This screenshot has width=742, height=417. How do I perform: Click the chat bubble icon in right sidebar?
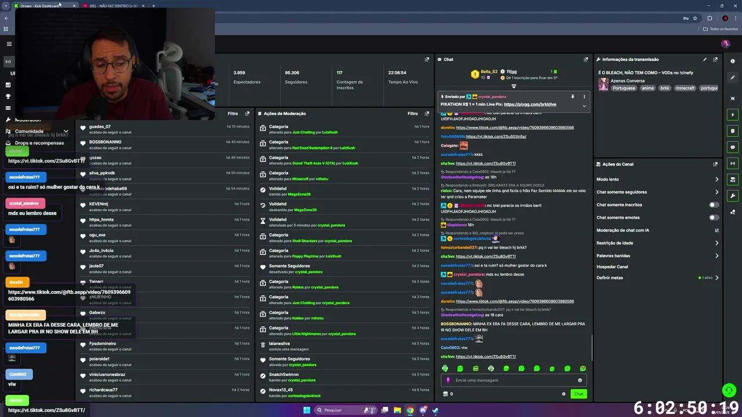733,147
